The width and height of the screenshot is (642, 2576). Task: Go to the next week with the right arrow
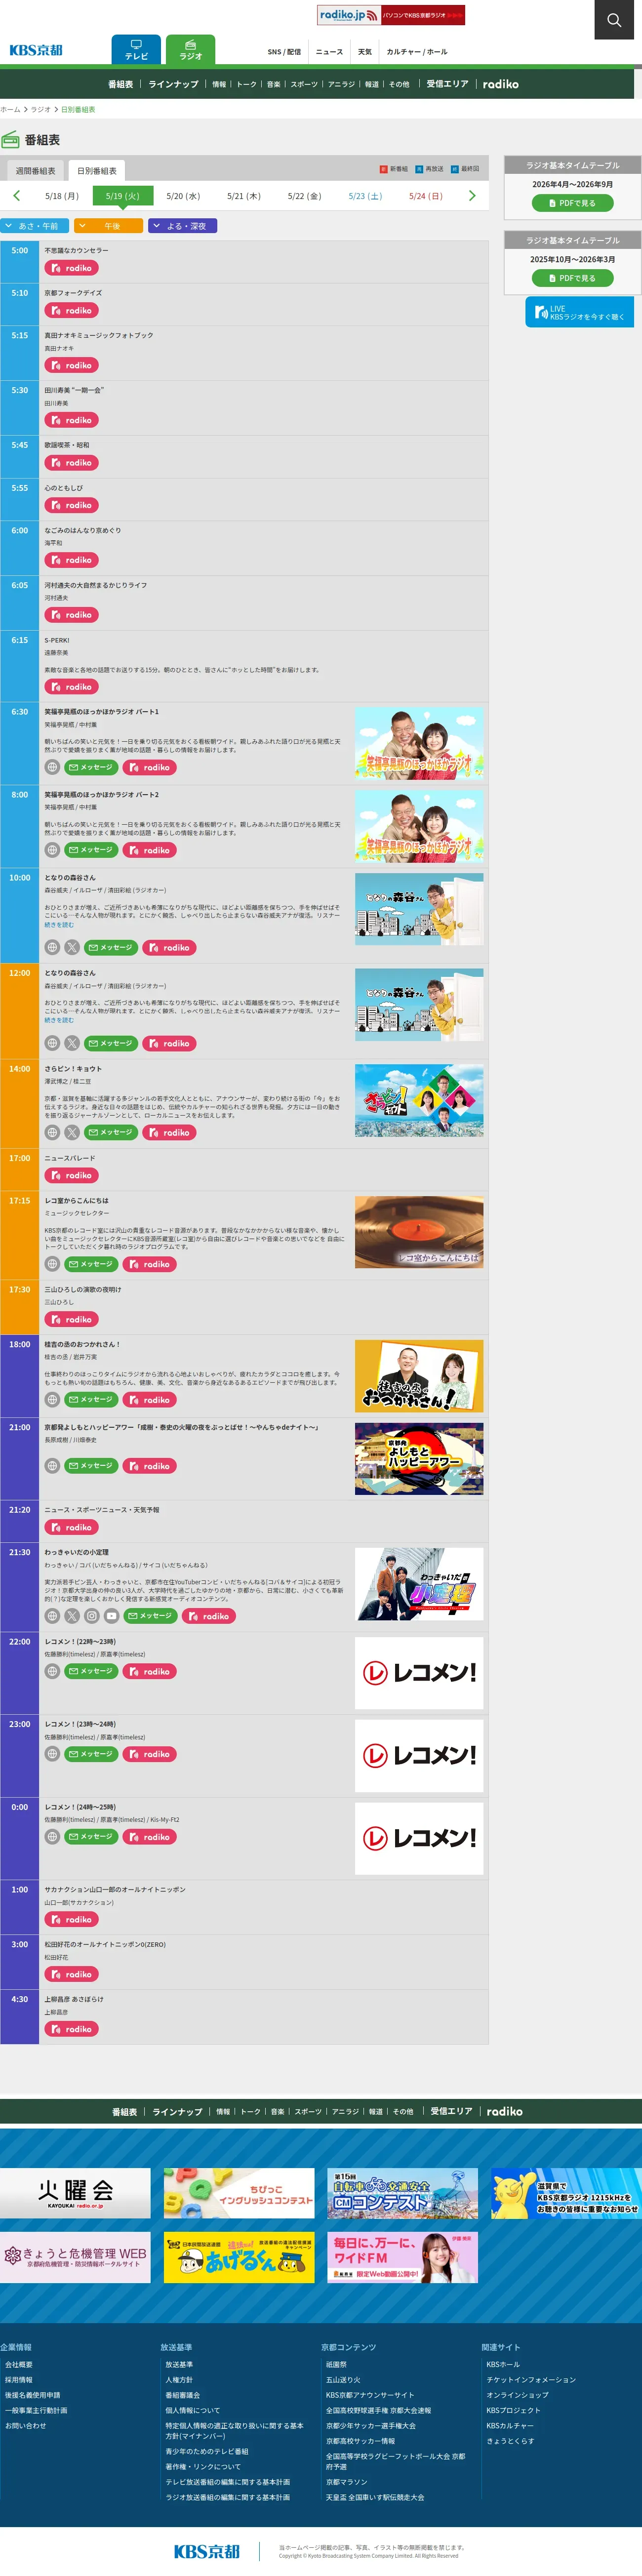pyautogui.click(x=472, y=196)
